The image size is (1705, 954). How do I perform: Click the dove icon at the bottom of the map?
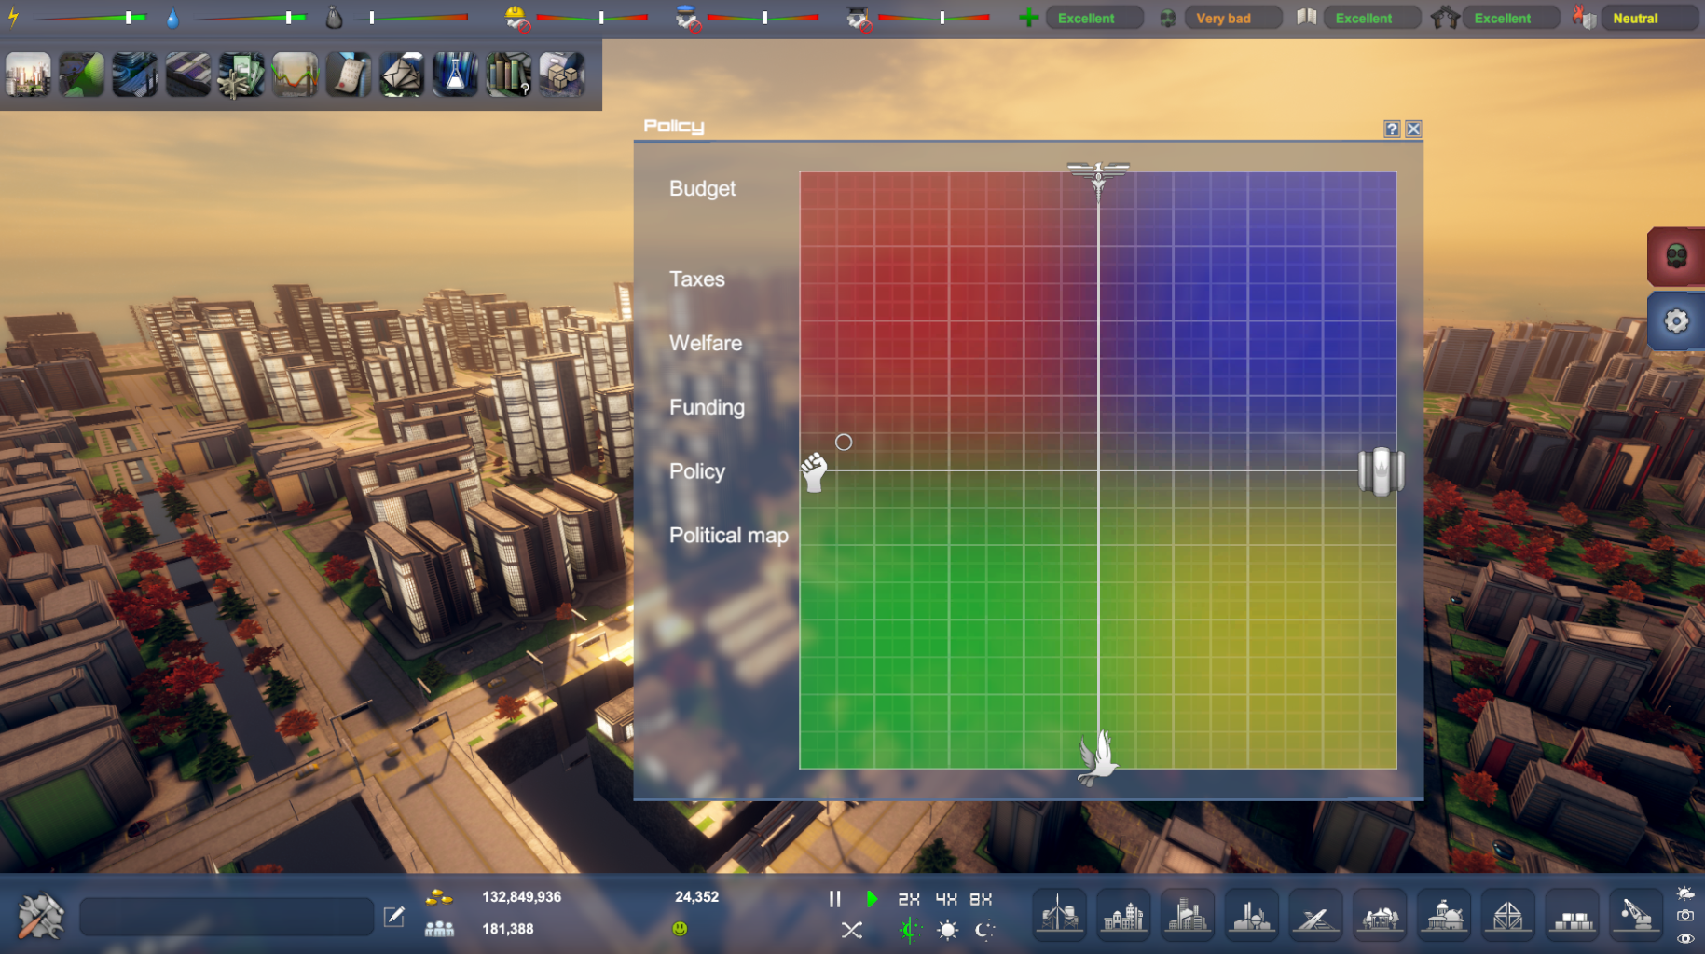pos(1097,756)
